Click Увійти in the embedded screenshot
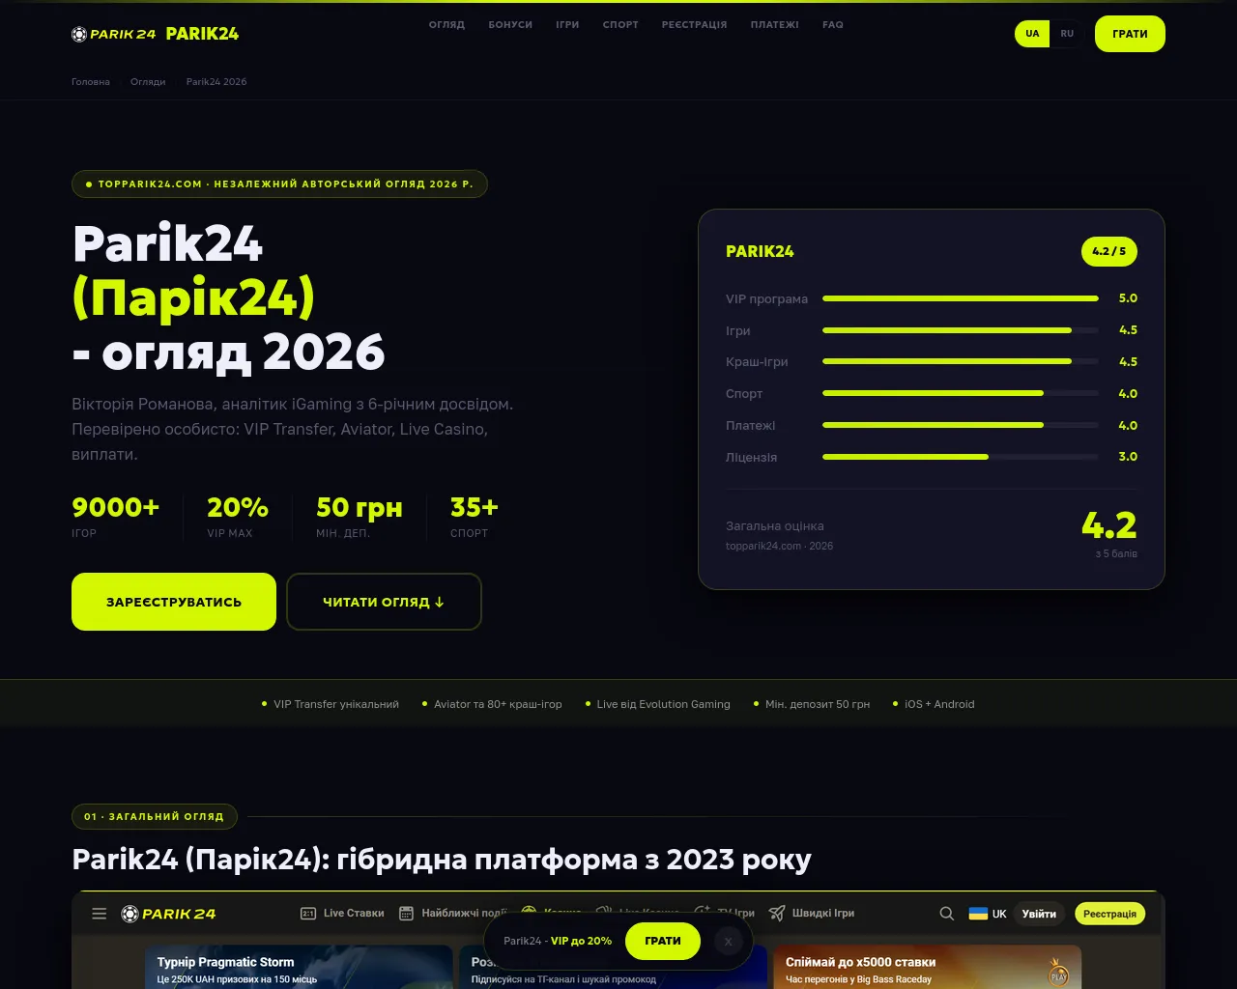The width and height of the screenshot is (1237, 989). coord(1039,914)
